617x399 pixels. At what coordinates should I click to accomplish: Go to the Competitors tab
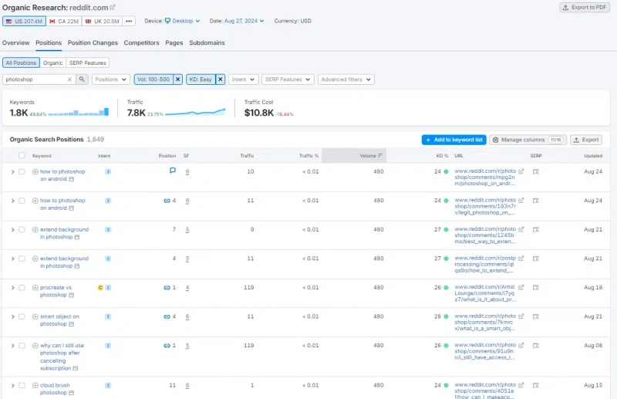pyautogui.click(x=141, y=42)
